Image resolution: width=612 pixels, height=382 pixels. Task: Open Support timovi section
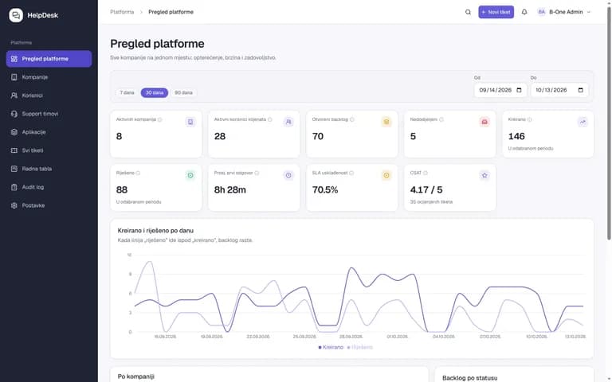click(x=49, y=114)
